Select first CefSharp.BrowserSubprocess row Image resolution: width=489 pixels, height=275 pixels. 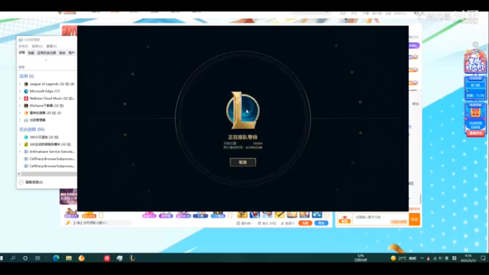[47, 159]
